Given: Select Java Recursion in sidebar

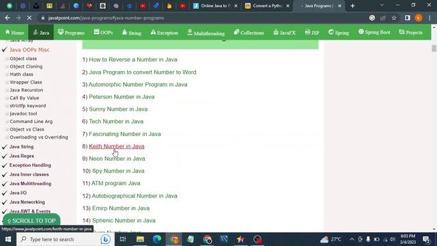Looking at the screenshot, I should pos(26,90).
